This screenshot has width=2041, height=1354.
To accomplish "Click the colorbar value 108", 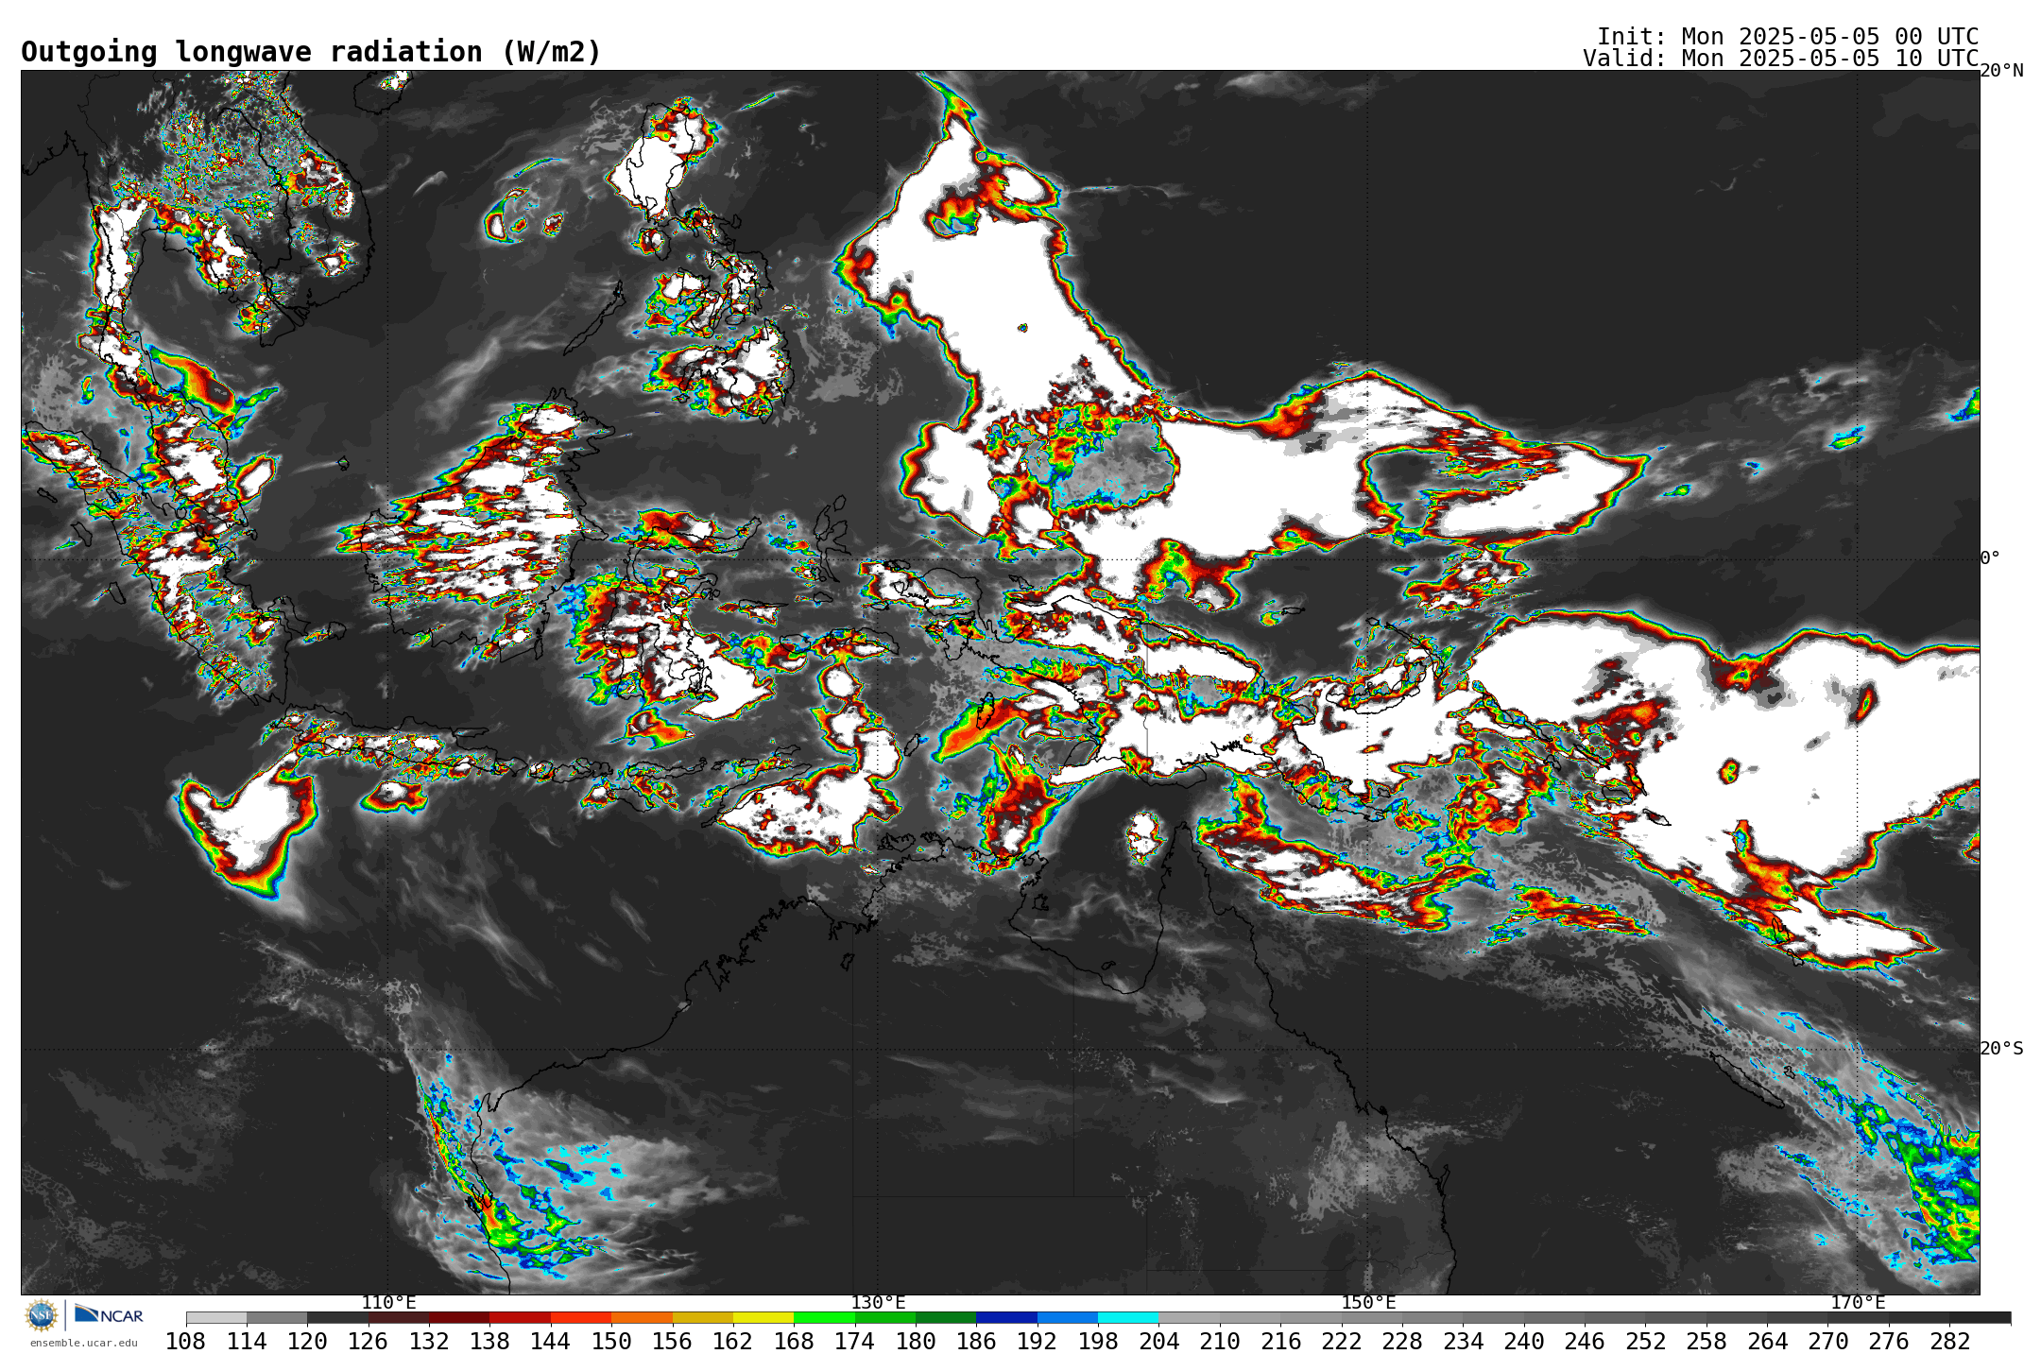I will [186, 1342].
